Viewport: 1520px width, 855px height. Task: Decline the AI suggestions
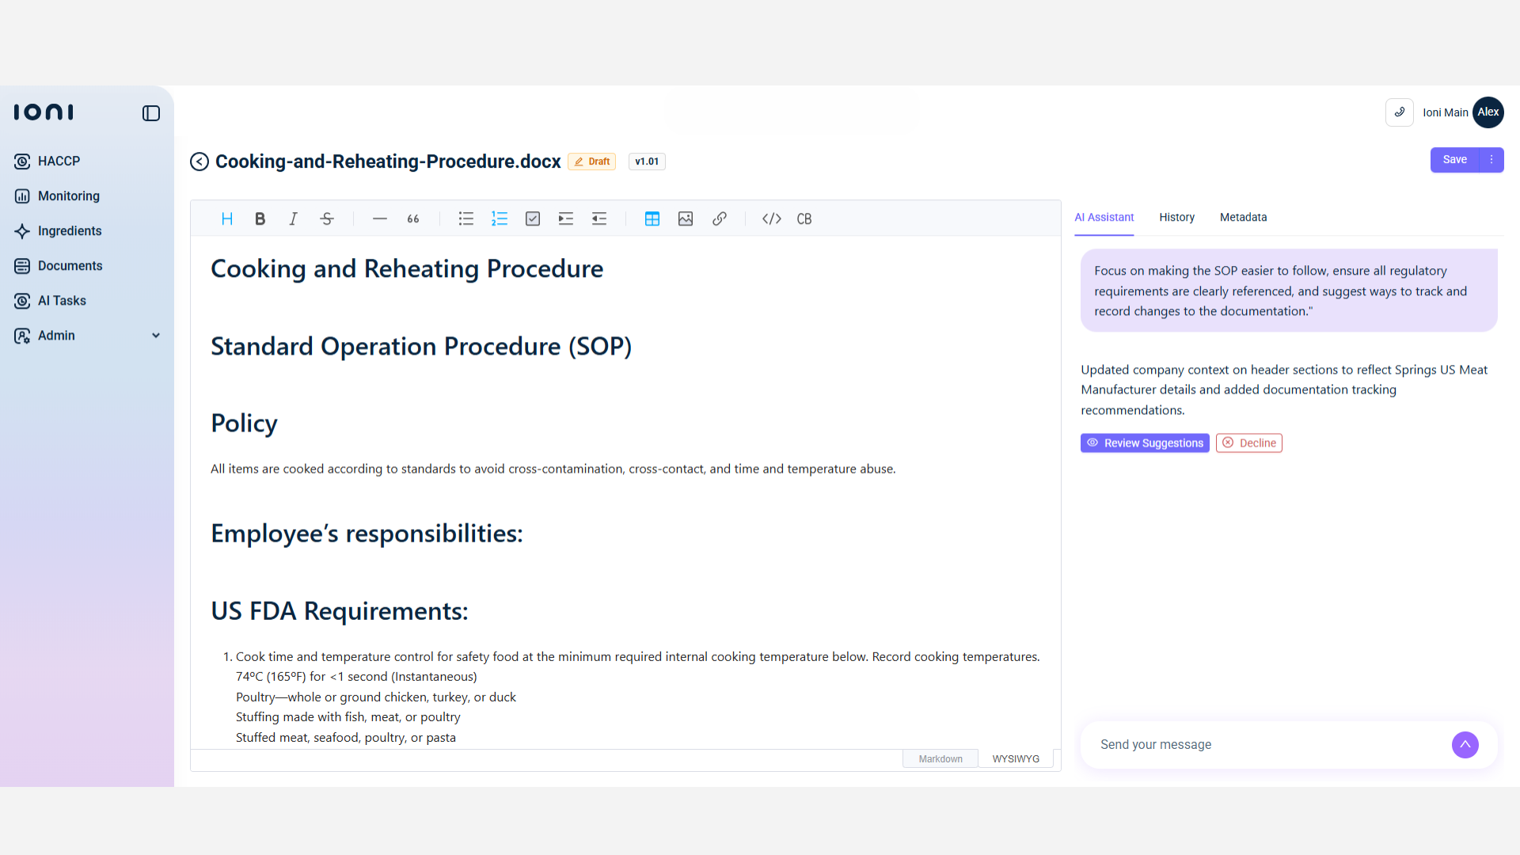tap(1249, 443)
